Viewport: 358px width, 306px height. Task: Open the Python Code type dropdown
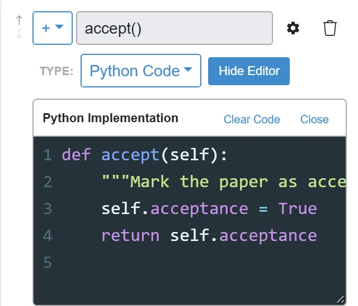[x=141, y=71]
